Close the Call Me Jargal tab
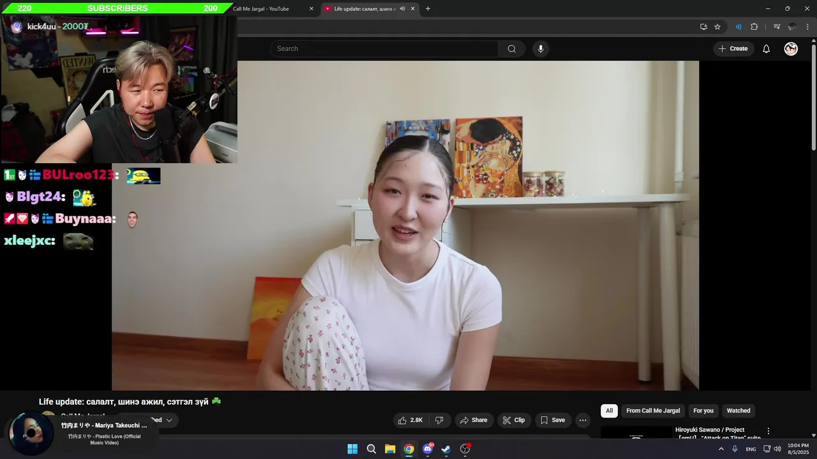The width and height of the screenshot is (817, 459). tap(311, 9)
